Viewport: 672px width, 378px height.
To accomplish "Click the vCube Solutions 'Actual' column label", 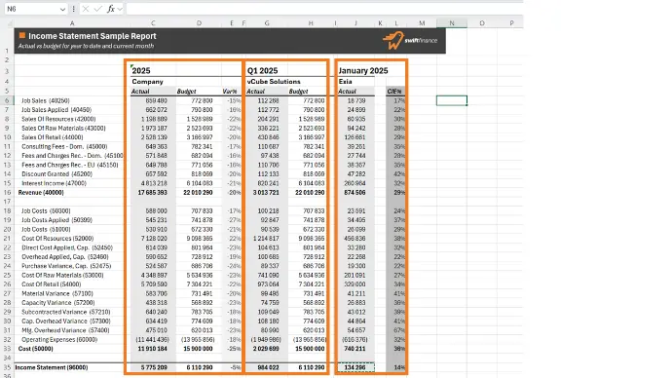I will (255, 92).
